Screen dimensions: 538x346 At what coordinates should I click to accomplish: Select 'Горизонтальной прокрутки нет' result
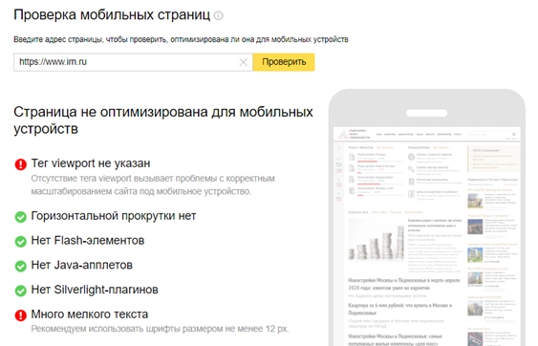114,216
